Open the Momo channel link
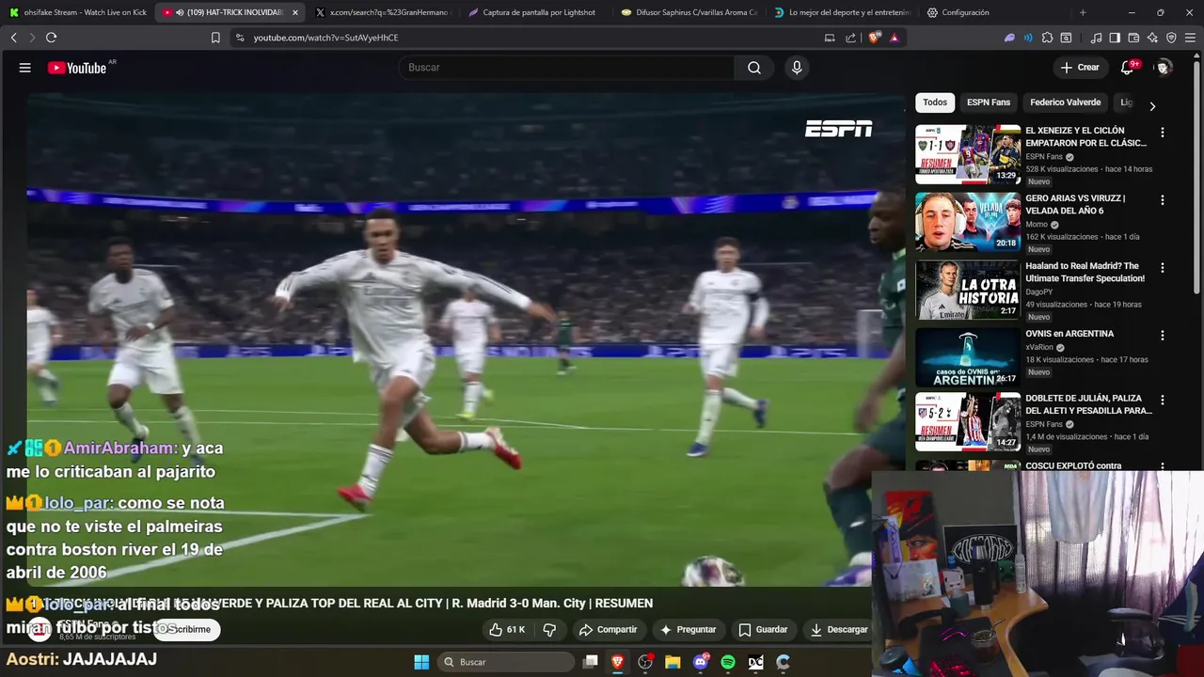 click(1037, 225)
